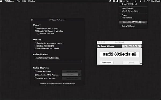Uncheck Randomize MAC Address hotkey checkbox
This screenshot has height=100, width=161.
36,75
